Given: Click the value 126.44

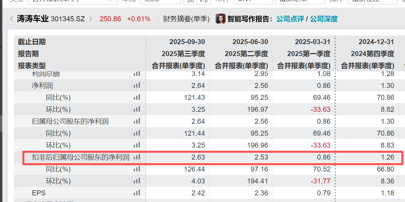Looking at the screenshot, I should click(x=194, y=169).
